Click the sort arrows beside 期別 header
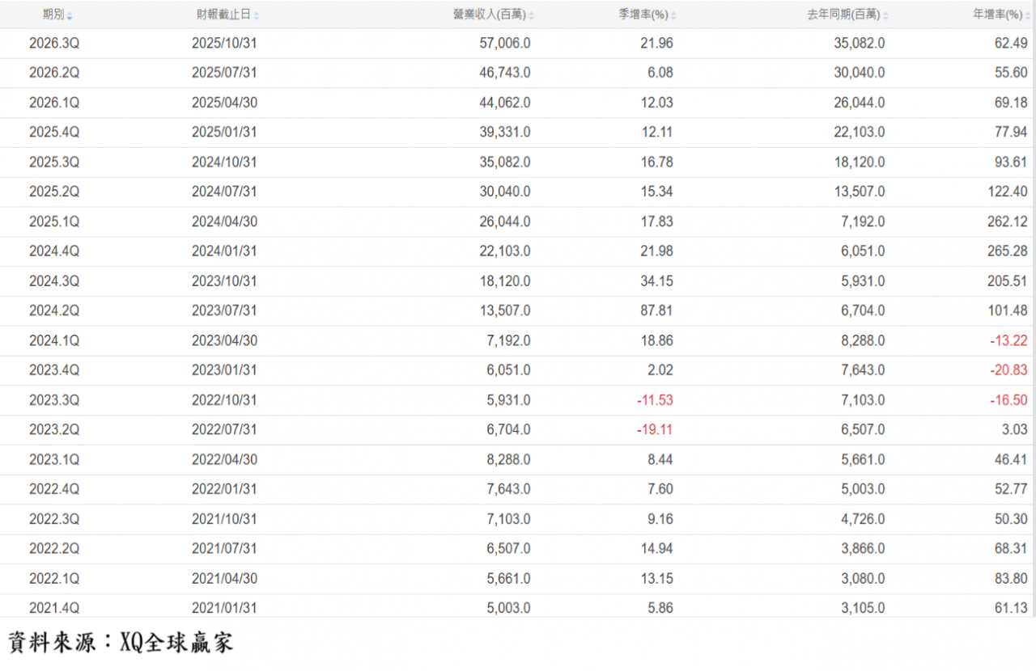The height and width of the screenshot is (671, 1036). pos(70,16)
